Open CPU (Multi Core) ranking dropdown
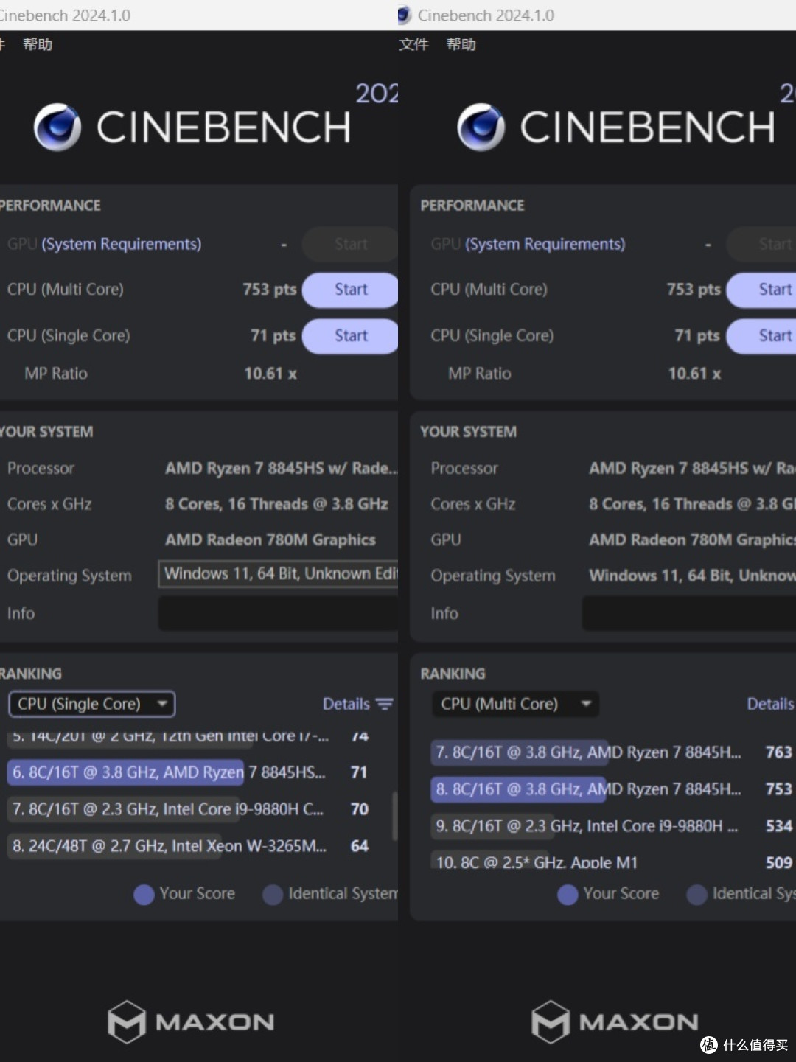The image size is (796, 1062). (x=516, y=704)
